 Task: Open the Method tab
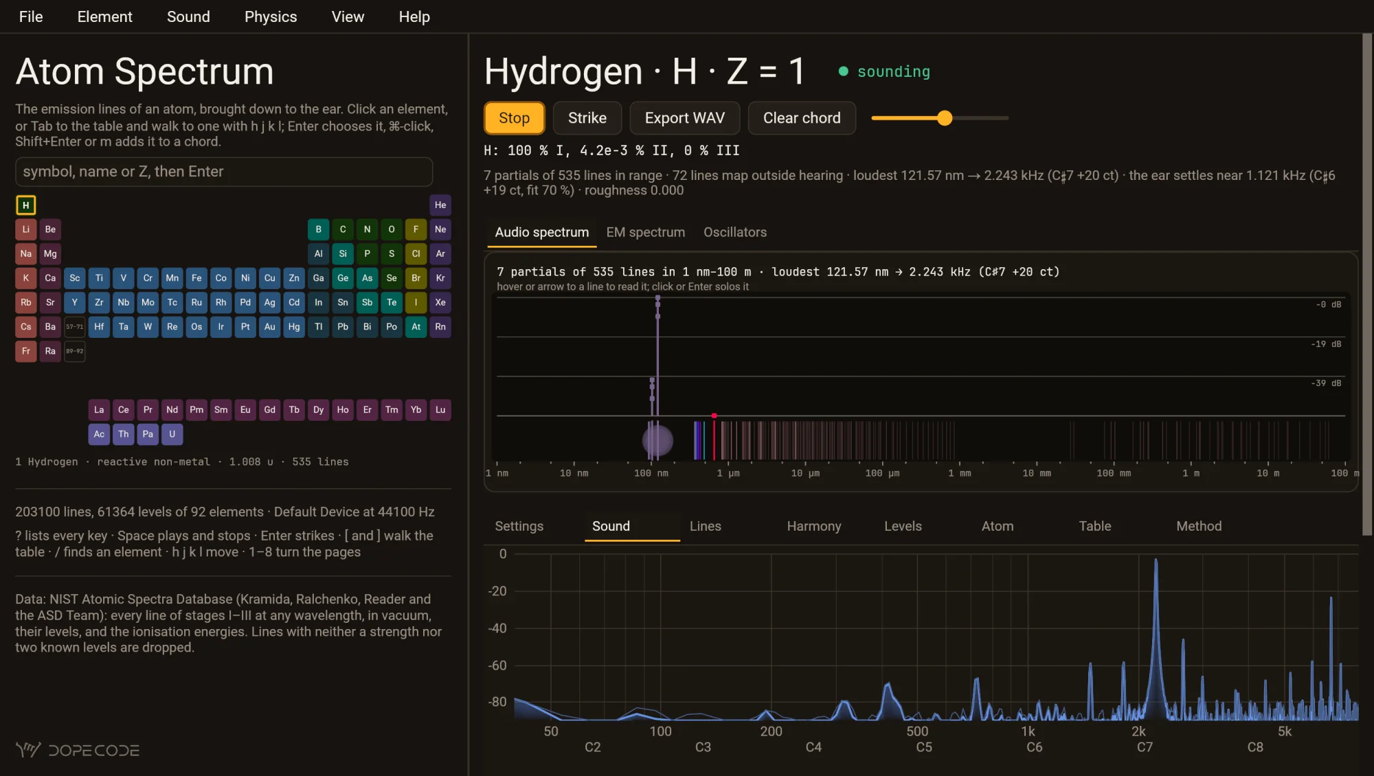click(x=1199, y=526)
